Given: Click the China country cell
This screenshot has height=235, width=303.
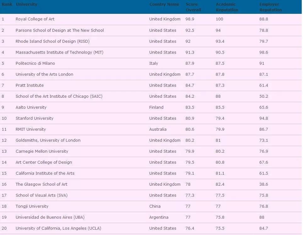Looking at the screenshot, I should tap(155, 206).
